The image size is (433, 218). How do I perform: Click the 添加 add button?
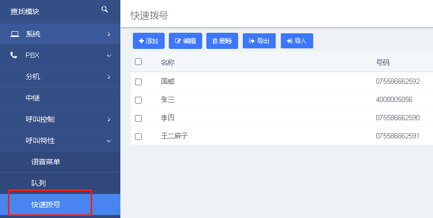149,41
